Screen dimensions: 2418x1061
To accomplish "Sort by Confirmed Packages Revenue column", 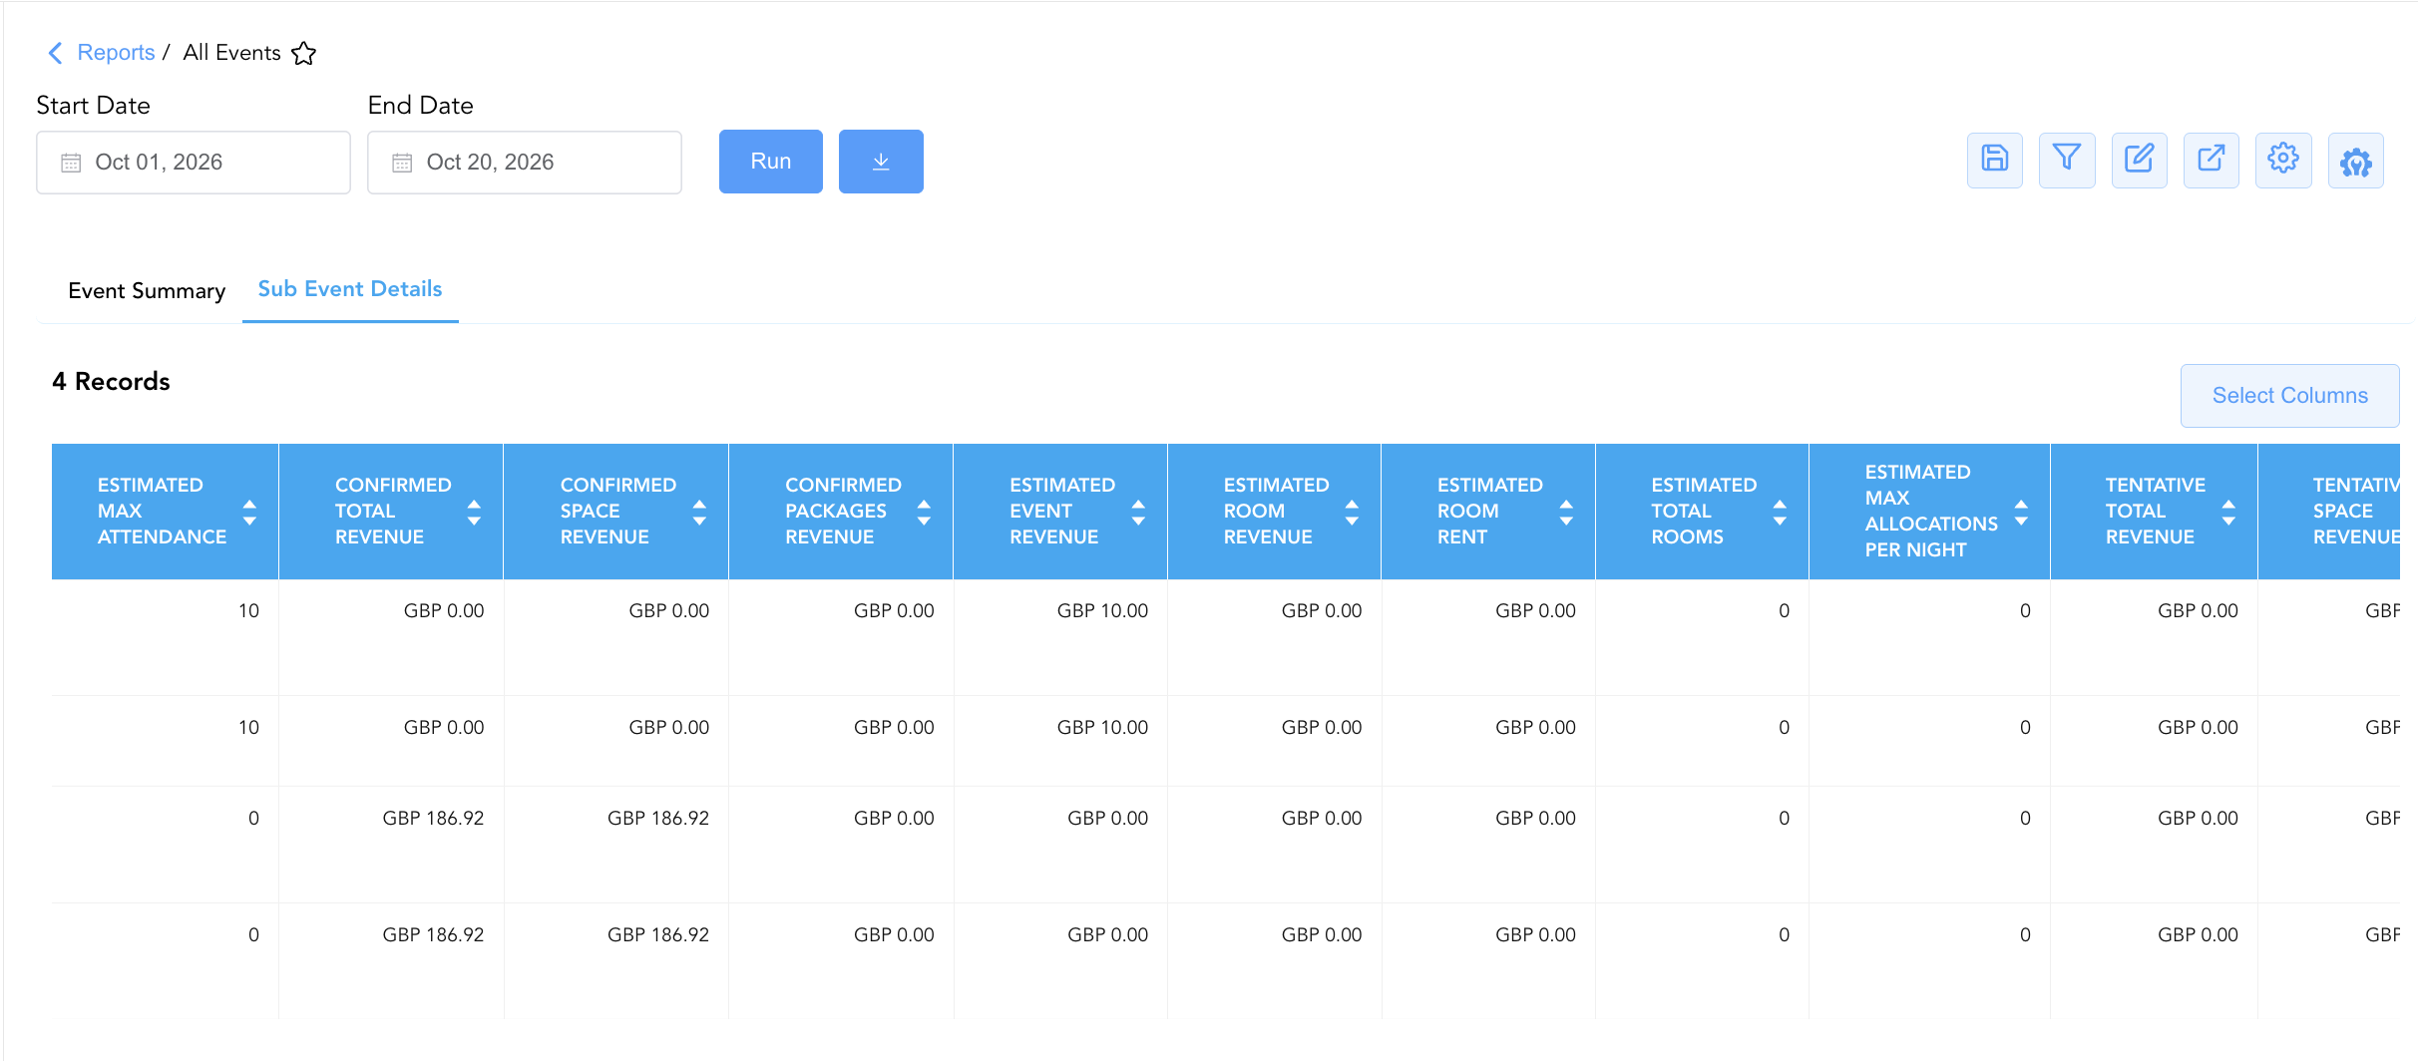I will [924, 512].
